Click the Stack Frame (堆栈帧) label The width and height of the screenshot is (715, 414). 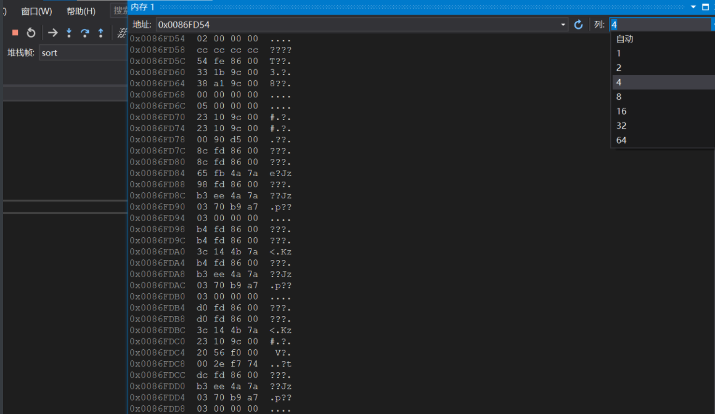click(x=20, y=53)
